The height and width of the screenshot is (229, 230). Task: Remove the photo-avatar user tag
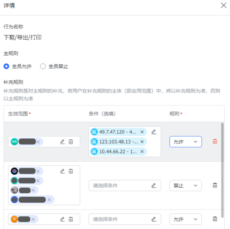33,190
